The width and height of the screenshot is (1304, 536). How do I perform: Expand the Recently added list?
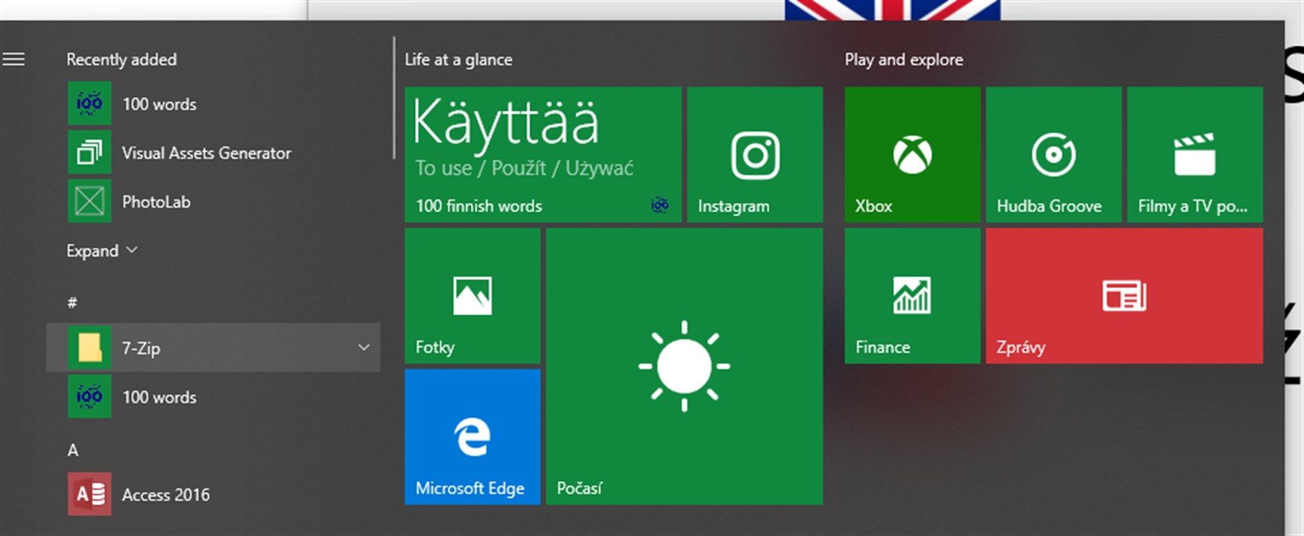[x=102, y=251]
